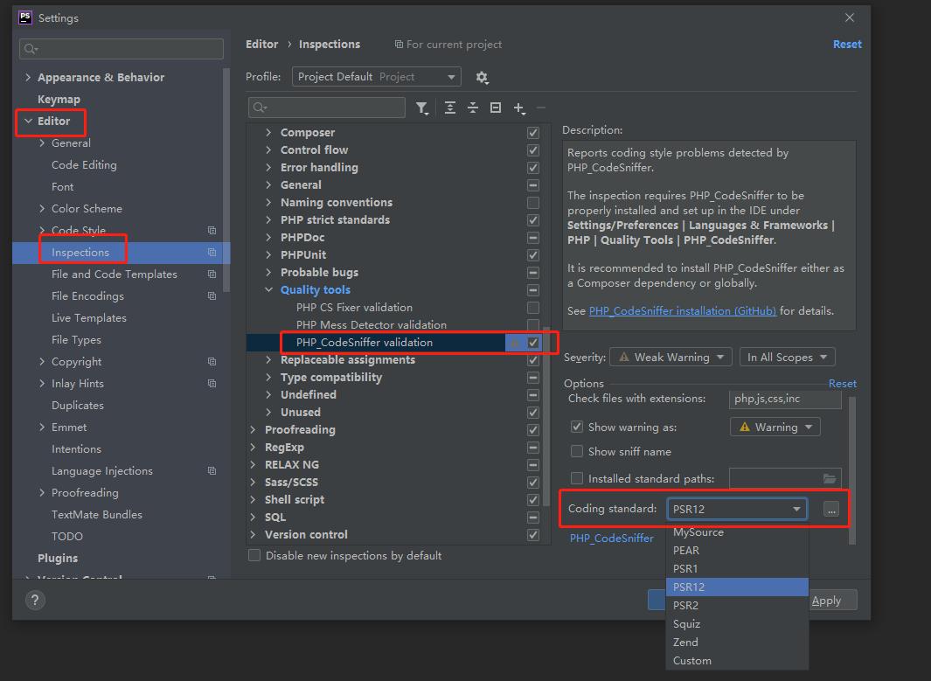Enable Installed standard paths checkbox
The height and width of the screenshot is (681, 931).
577,478
